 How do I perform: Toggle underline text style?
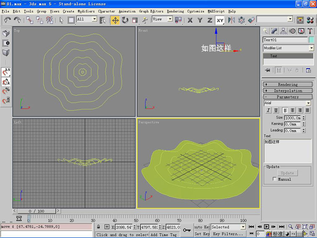(276, 110)
